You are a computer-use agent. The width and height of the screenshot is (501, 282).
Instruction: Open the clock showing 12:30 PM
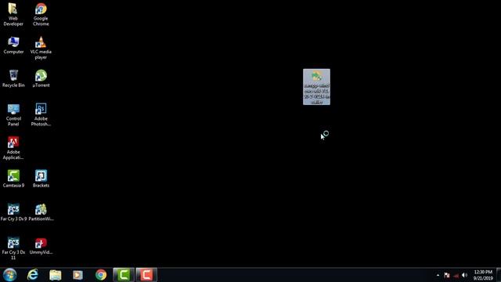coord(483,275)
